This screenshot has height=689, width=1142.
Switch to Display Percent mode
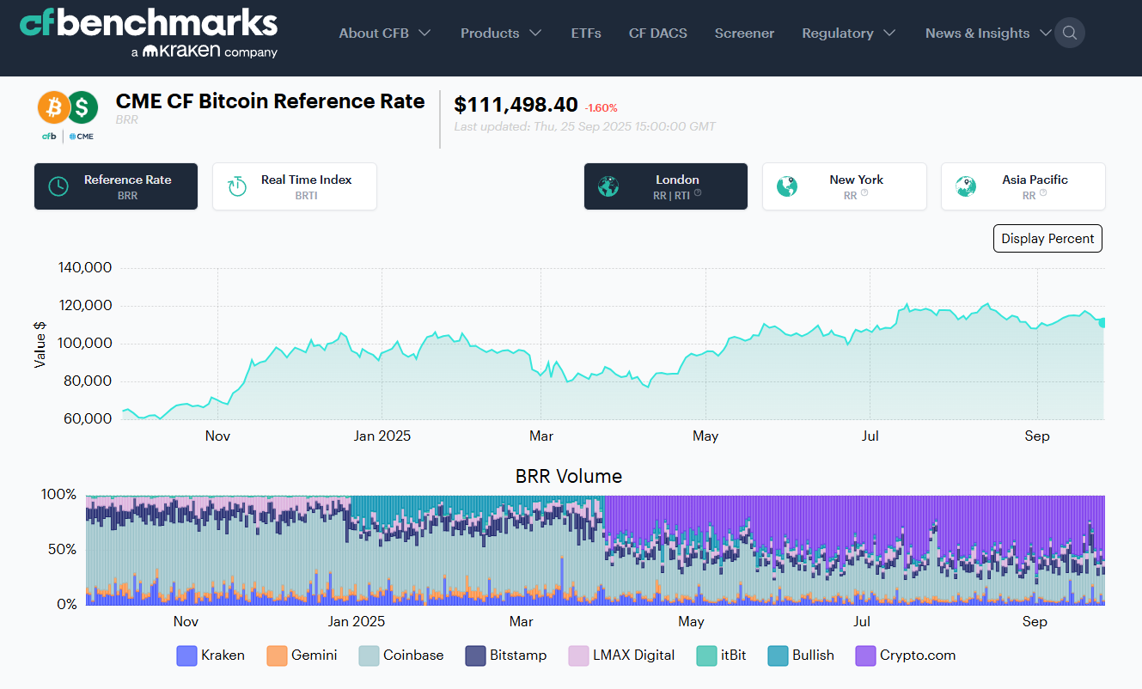click(1047, 239)
